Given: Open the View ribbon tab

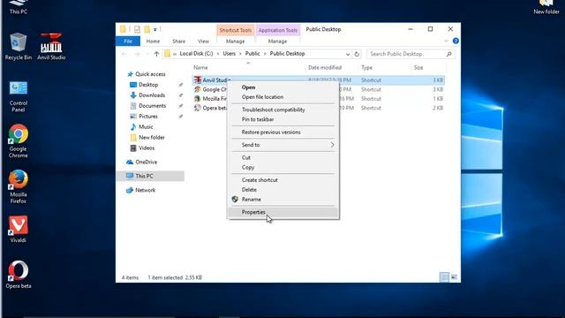Looking at the screenshot, I should point(203,42).
